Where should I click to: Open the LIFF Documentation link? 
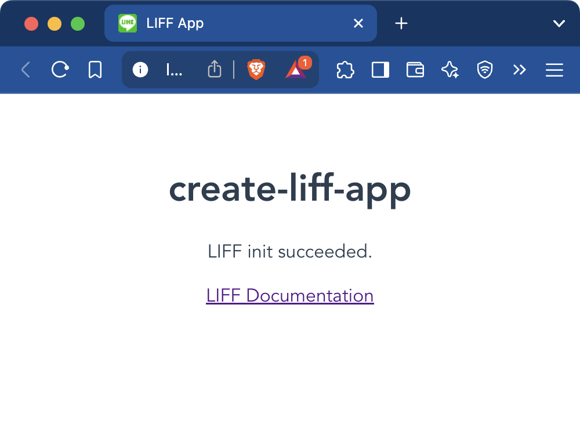pyautogui.click(x=290, y=296)
